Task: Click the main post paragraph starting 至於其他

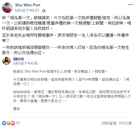Action: point(65,38)
